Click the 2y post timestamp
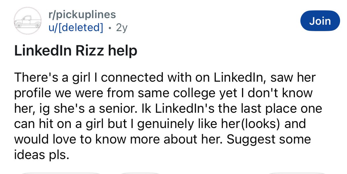The height and width of the screenshot is (174, 347). point(121,27)
